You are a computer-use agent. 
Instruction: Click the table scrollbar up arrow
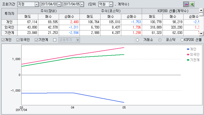201,10
